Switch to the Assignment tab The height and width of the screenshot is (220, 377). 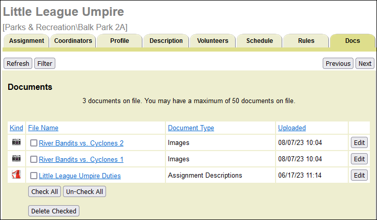(26, 41)
